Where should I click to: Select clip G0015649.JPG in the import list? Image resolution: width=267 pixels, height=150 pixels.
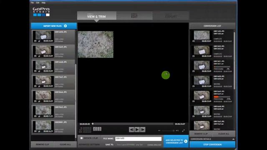[x=53, y=52]
